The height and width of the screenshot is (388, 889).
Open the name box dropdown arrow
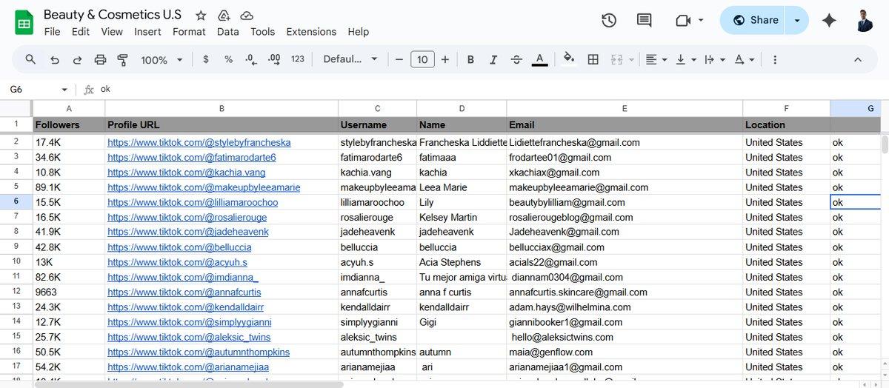coord(64,89)
